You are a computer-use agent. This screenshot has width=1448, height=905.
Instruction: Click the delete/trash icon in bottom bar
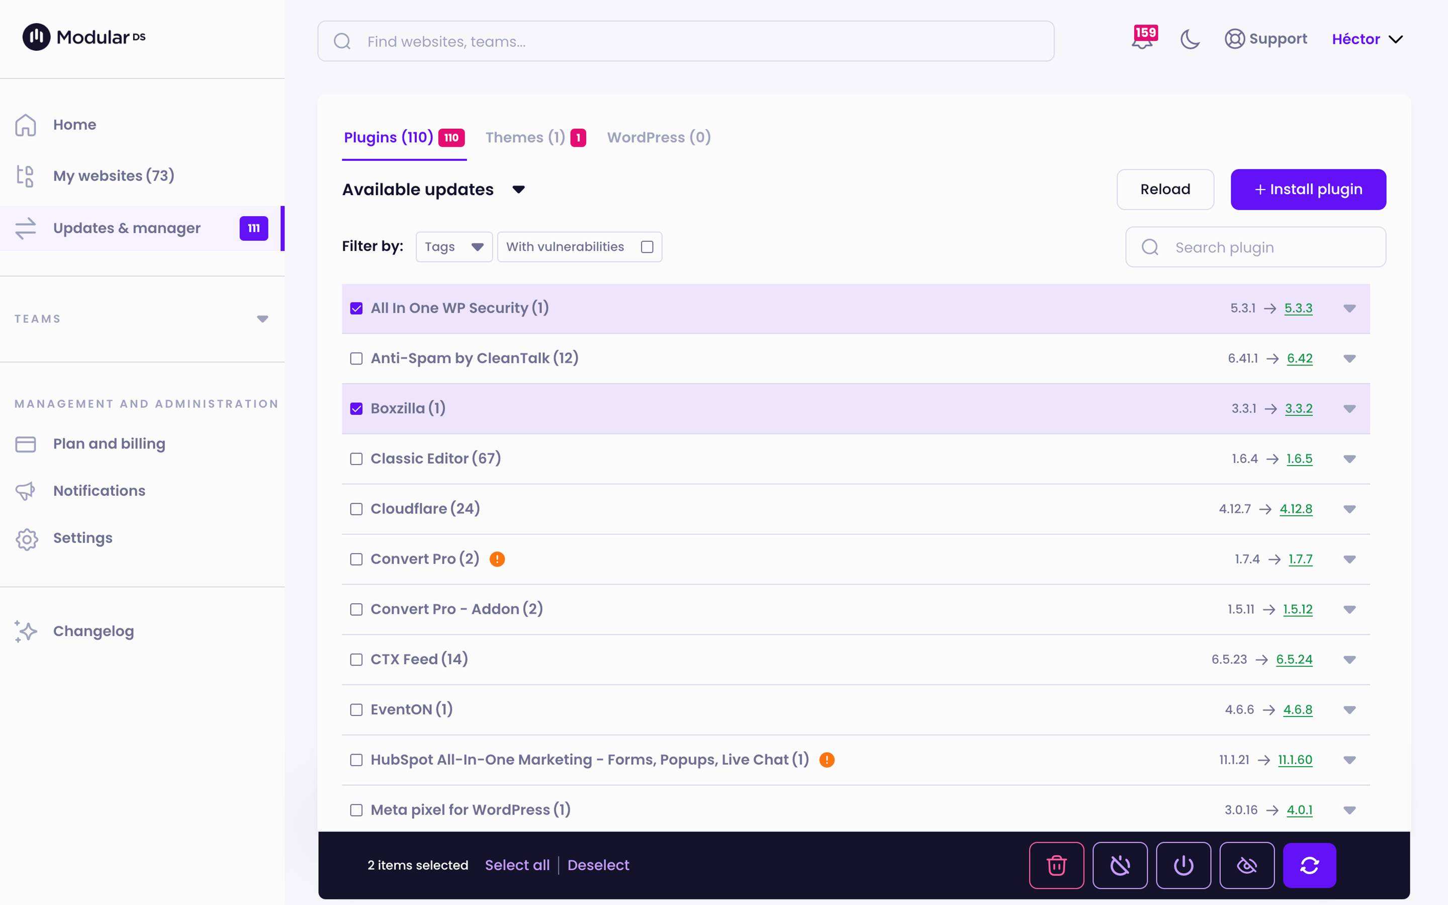click(x=1056, y=865)
